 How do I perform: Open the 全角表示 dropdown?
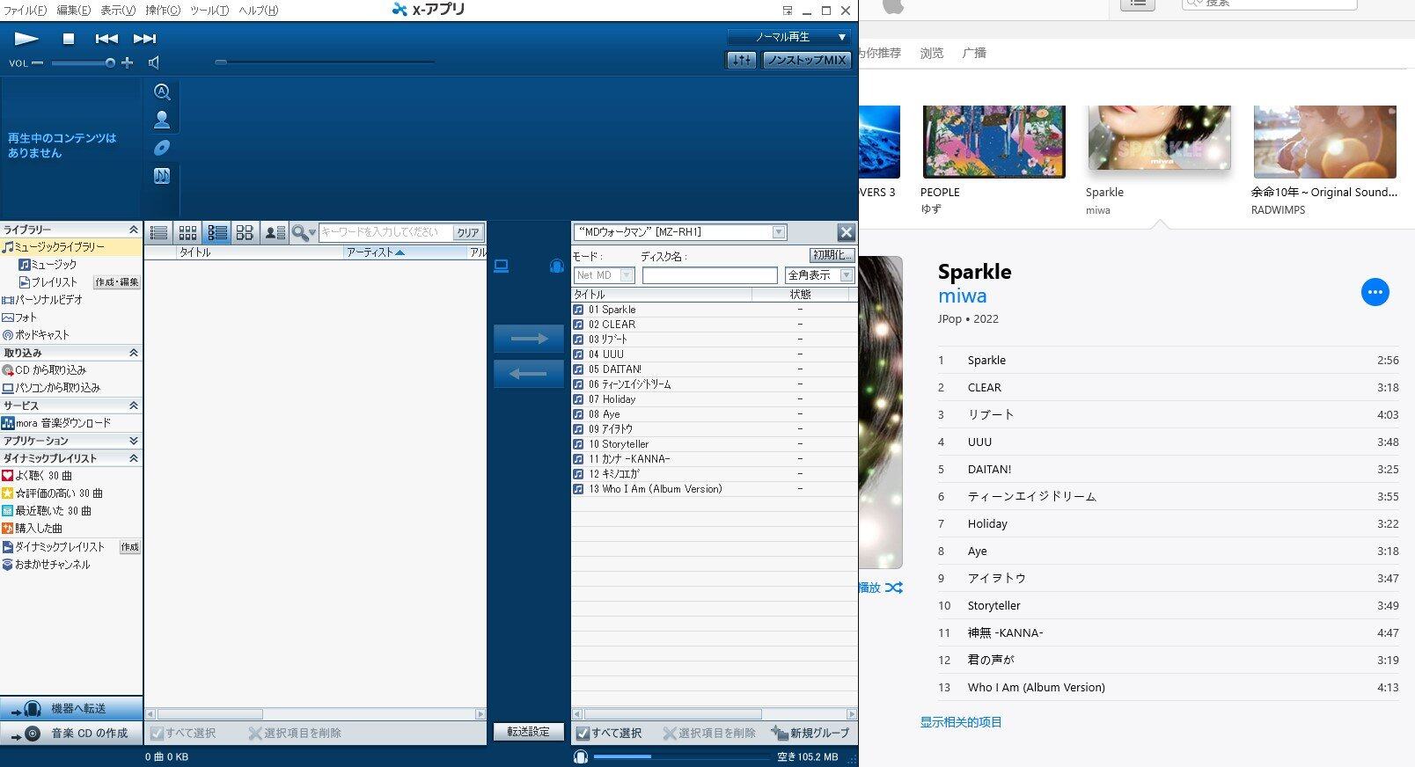(x=819, y=275)
